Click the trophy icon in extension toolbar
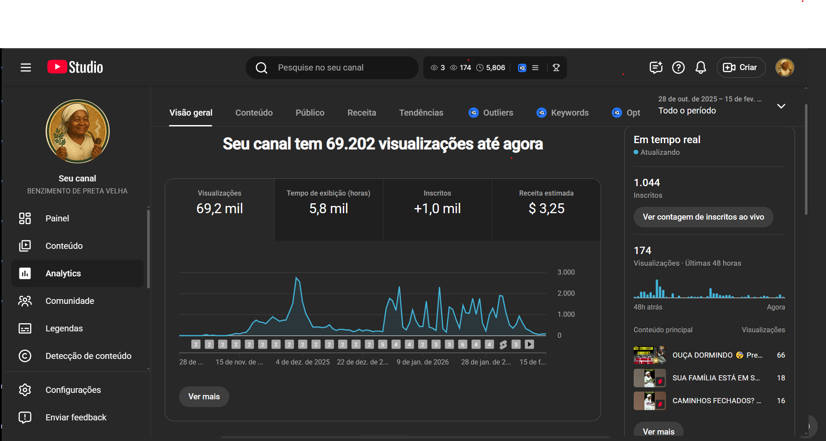 [556, 67]
